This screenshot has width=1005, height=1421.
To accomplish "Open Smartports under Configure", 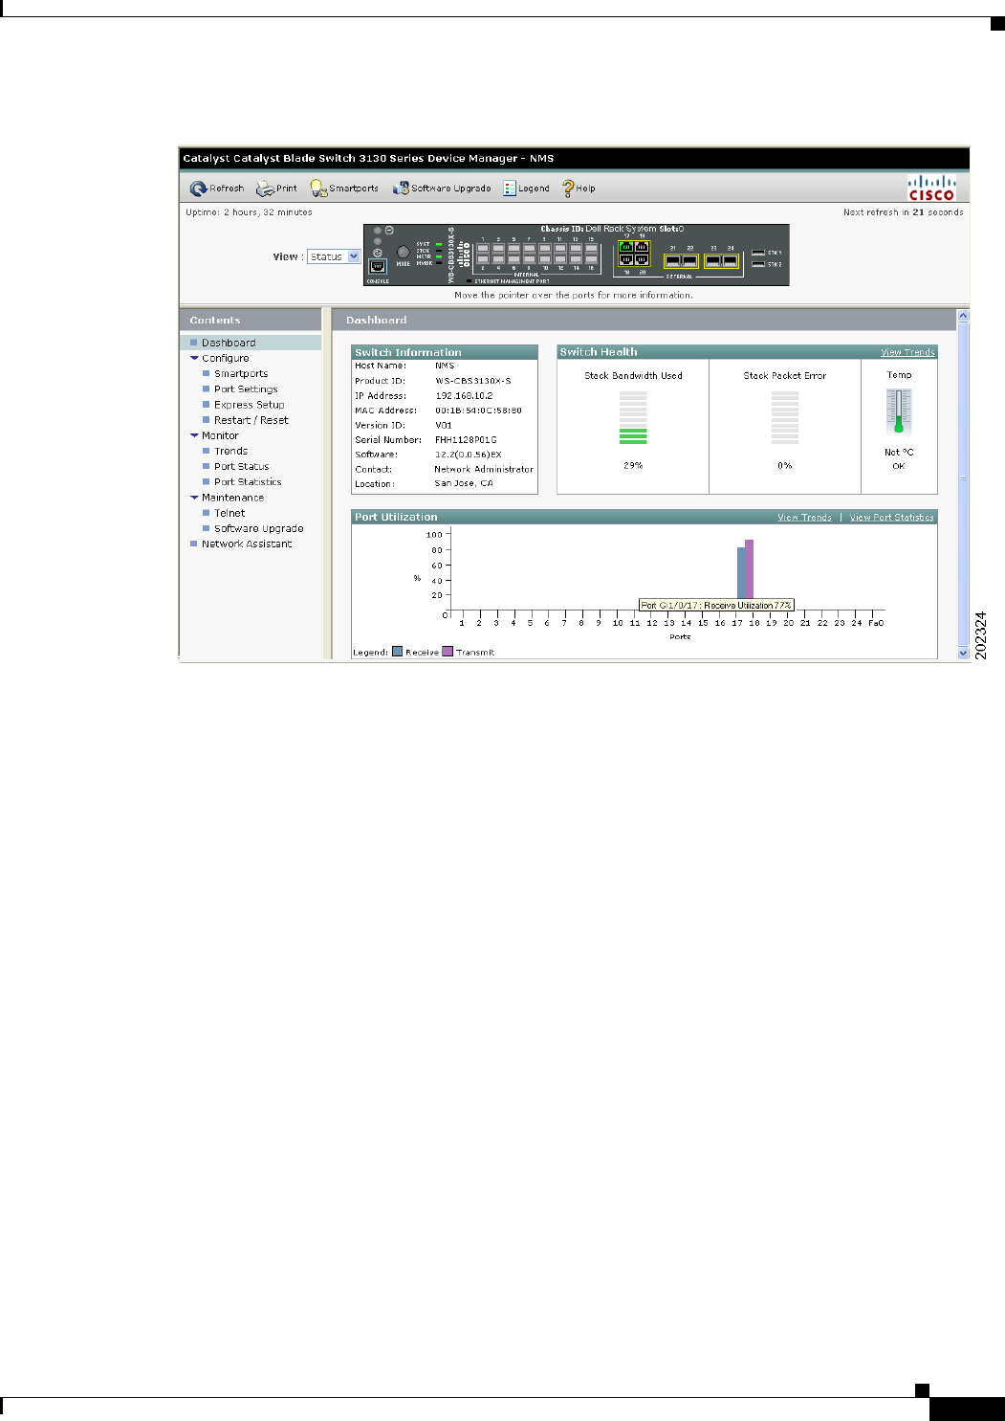I will 241,374.
